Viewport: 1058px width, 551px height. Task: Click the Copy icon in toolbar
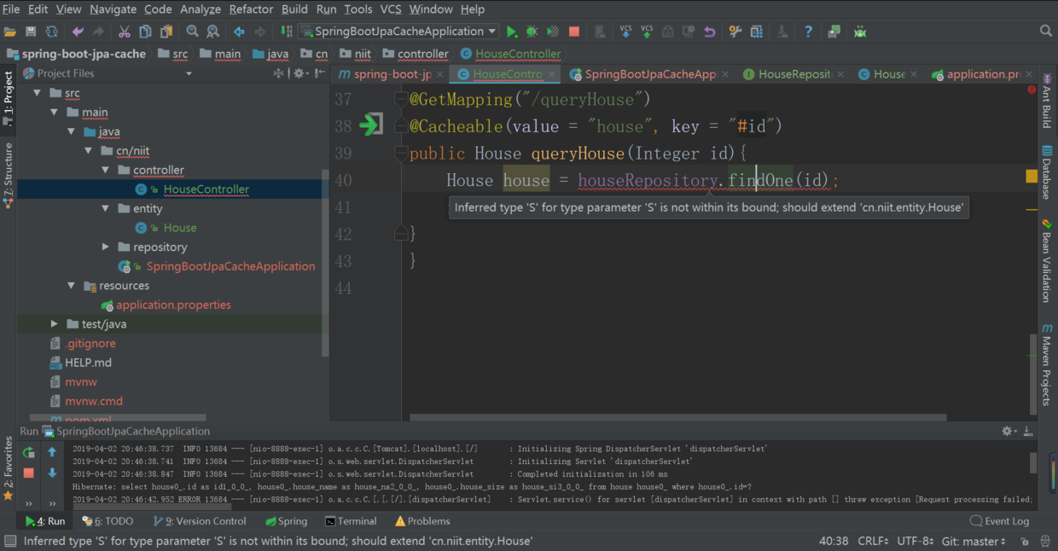[145, 32]
